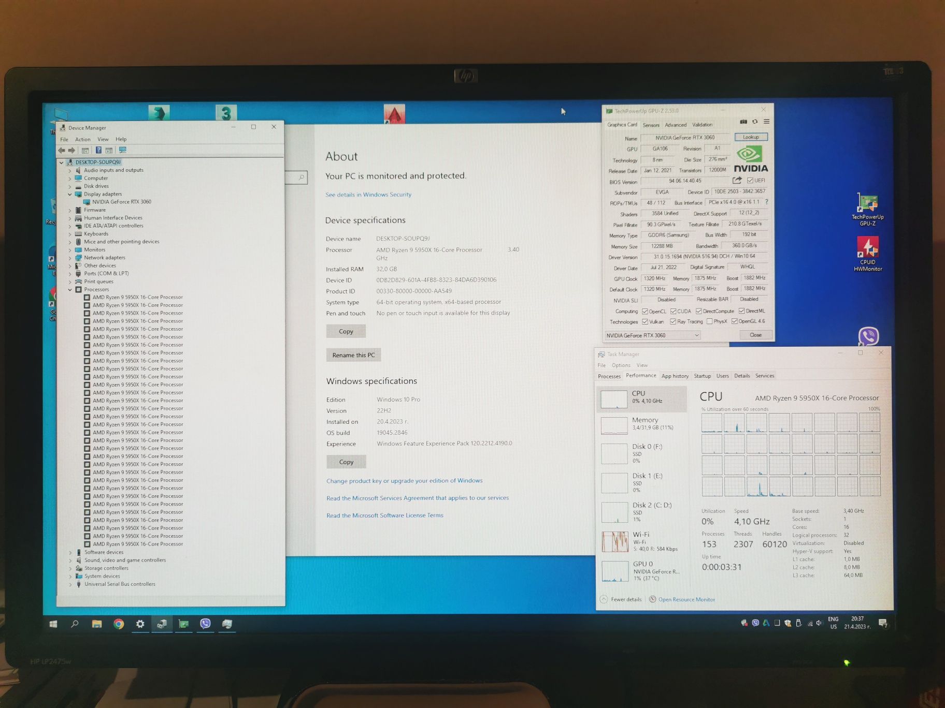The image size is (945, 708).
Task: Toggle the DirectML checkbox in GPU-Z
Action: point(742,311)
